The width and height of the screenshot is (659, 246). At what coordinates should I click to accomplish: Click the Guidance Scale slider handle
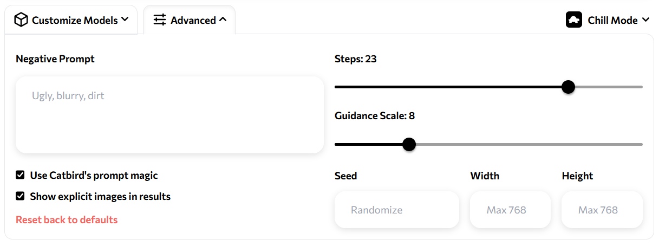[x=409, y=144]
